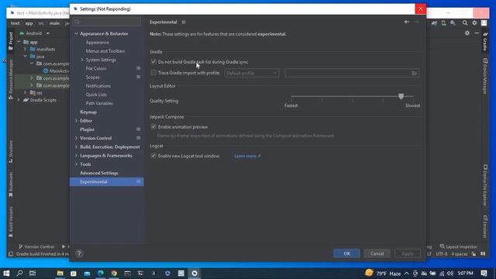Expand Build, Execution, Deployment node

coord(76,146)
